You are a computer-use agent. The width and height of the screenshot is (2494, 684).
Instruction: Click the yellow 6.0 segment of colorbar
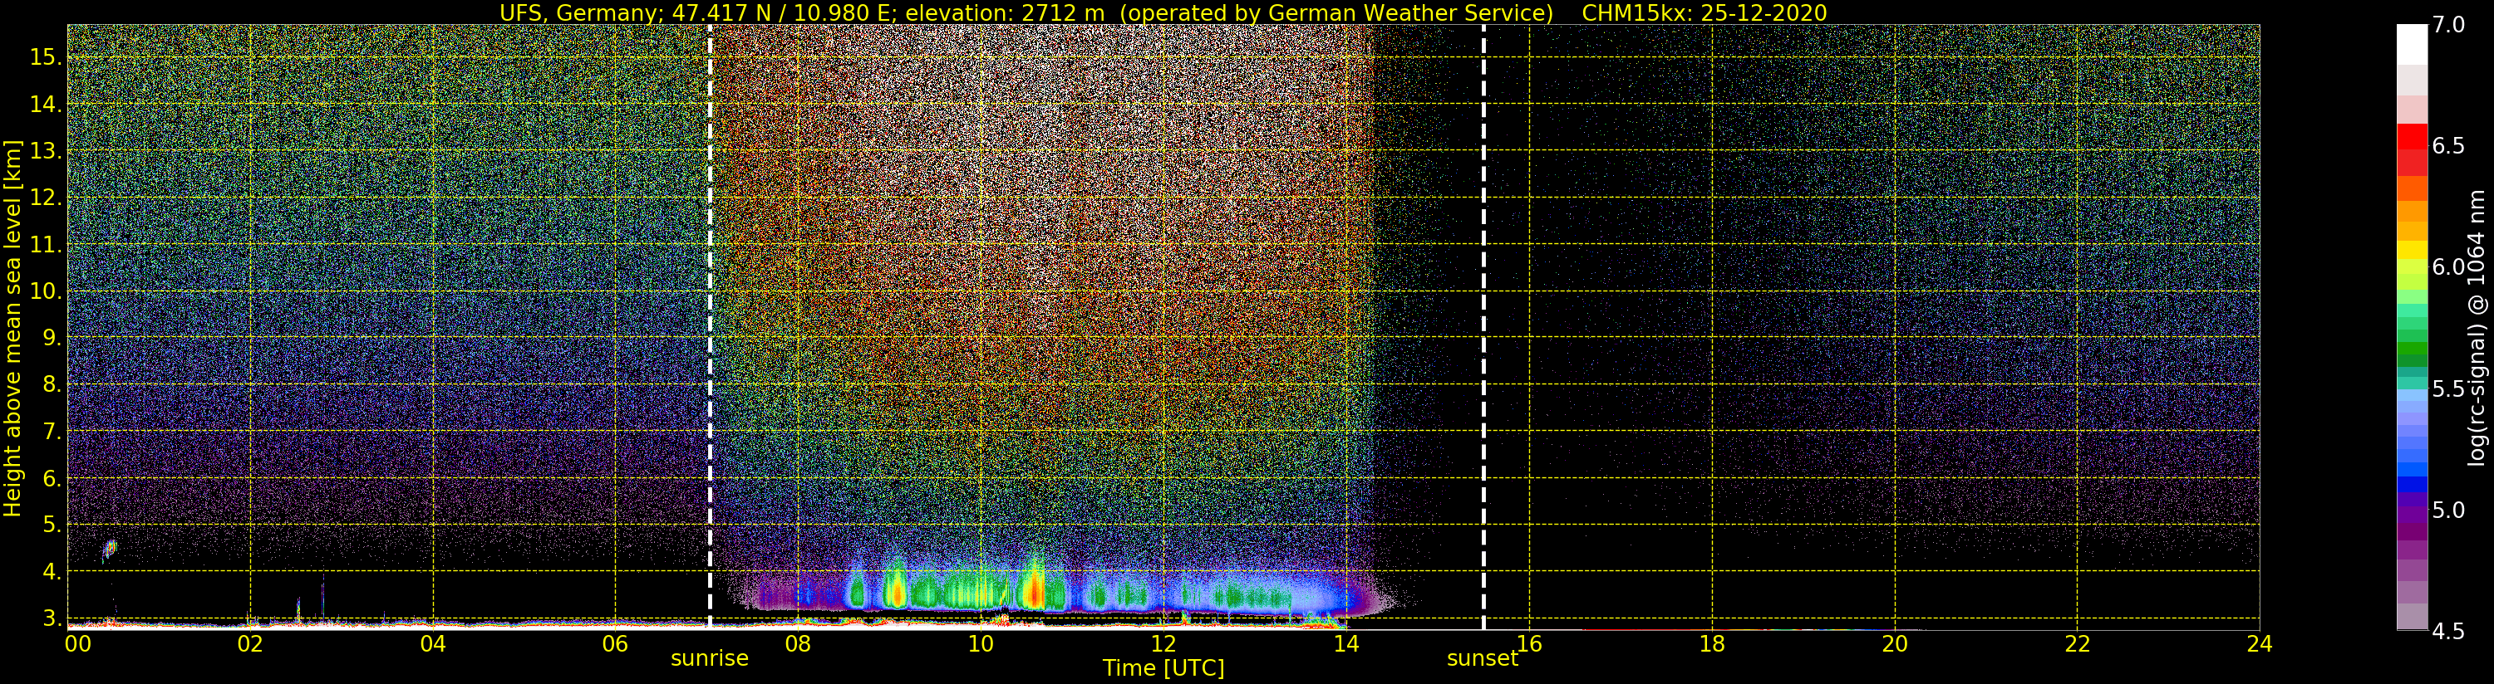tap(2412, 255)
